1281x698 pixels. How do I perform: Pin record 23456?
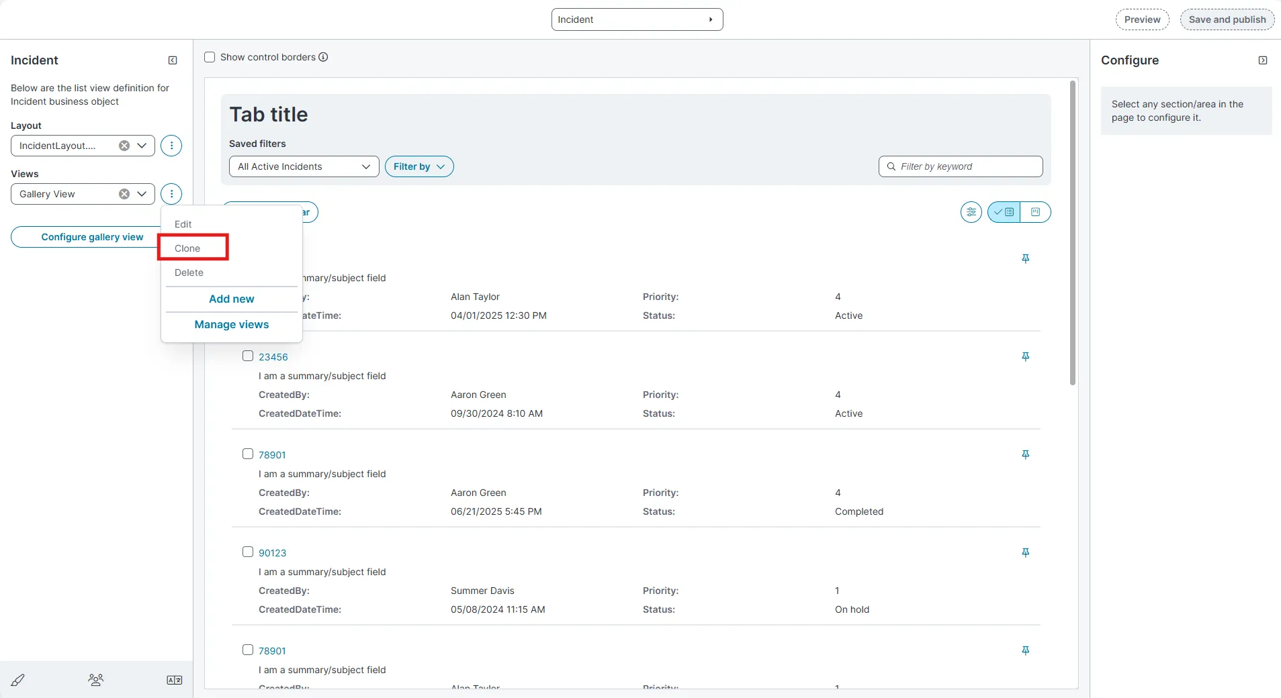click(1026, 356)
